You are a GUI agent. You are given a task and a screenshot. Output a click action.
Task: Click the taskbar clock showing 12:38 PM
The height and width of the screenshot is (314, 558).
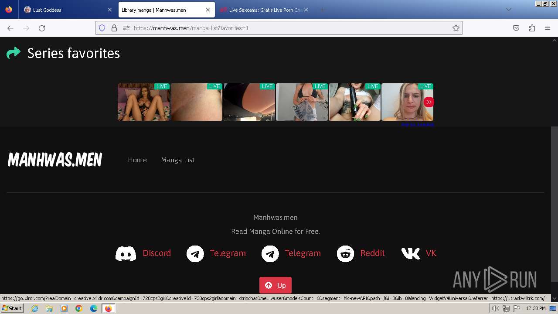[x=536, y=308]
